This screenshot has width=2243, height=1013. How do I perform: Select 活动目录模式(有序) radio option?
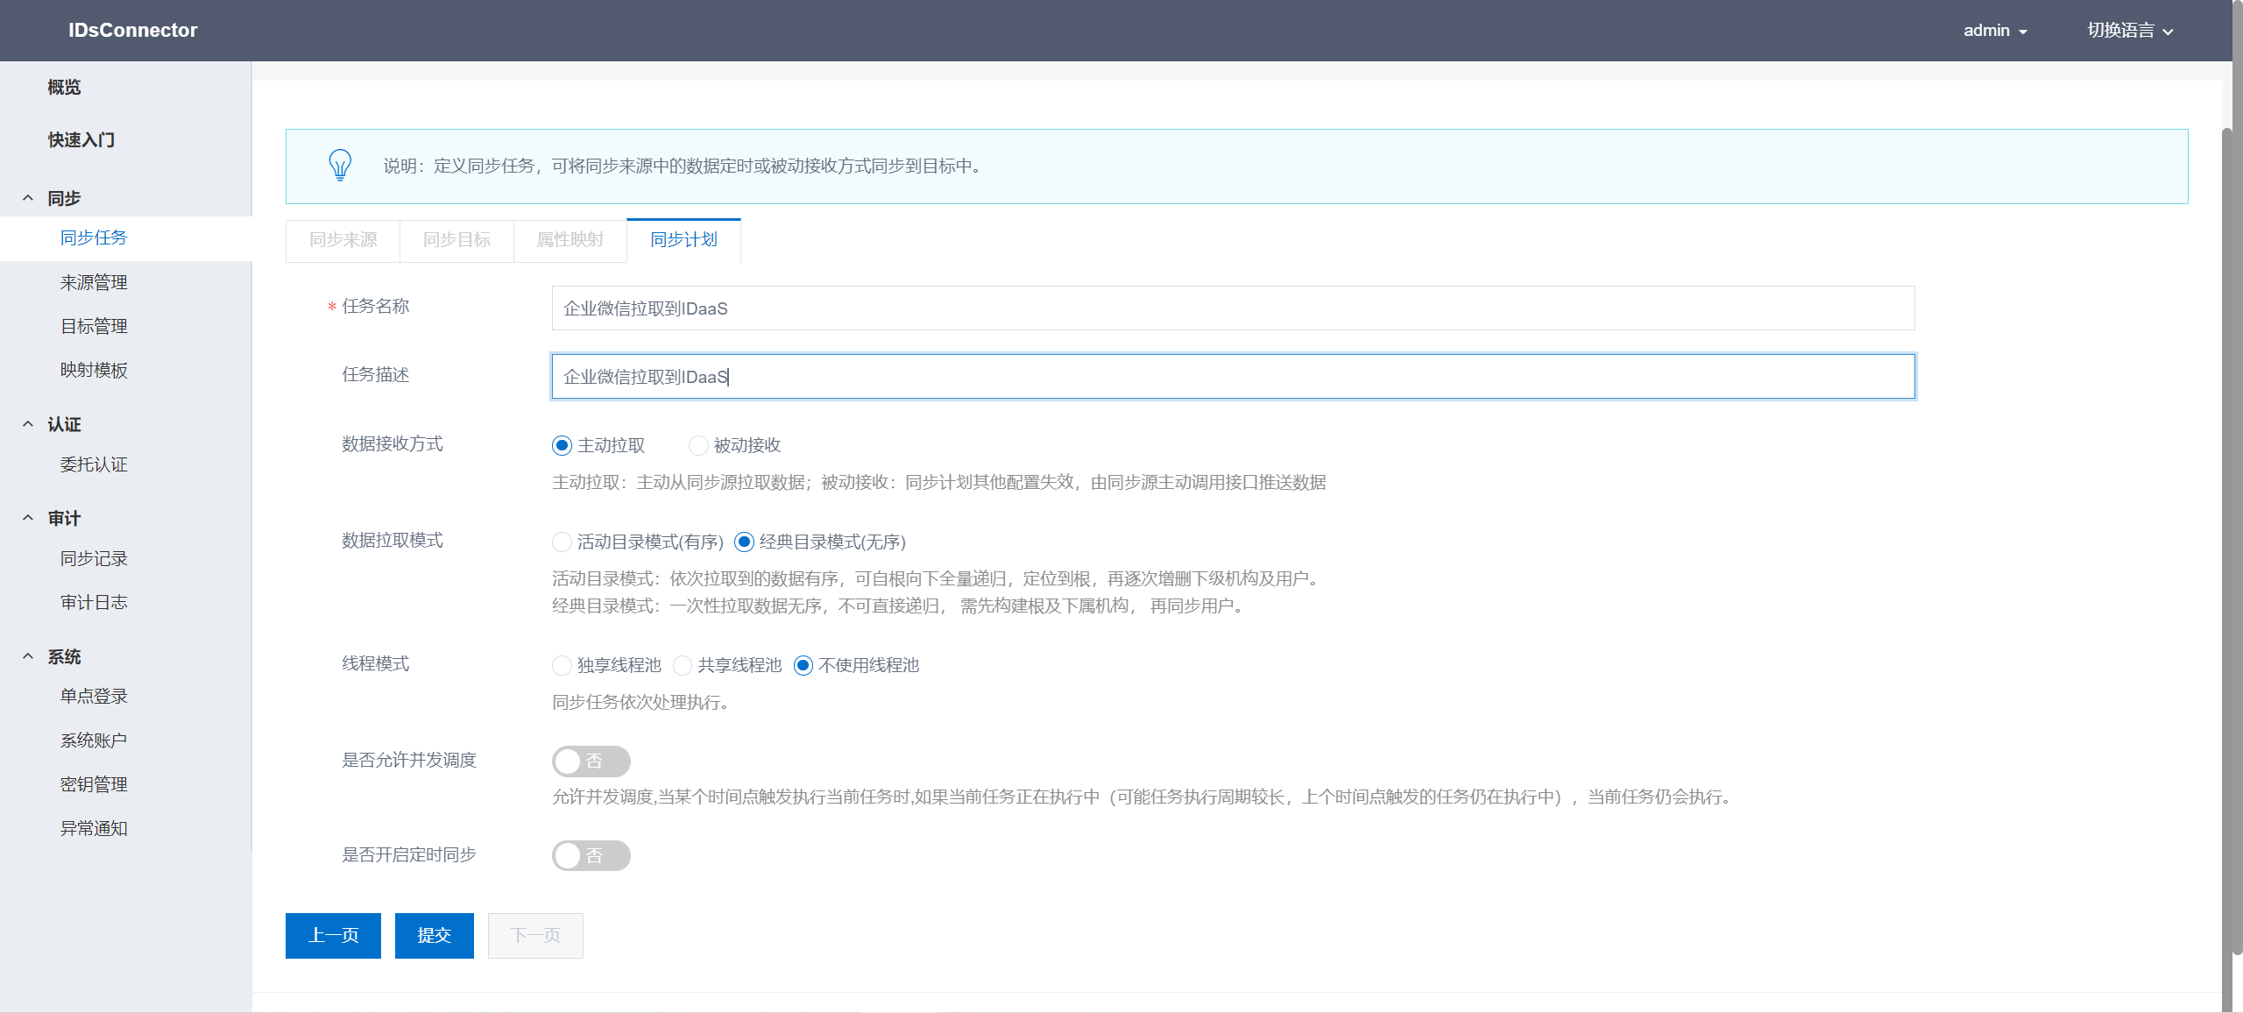coord(563,542)
